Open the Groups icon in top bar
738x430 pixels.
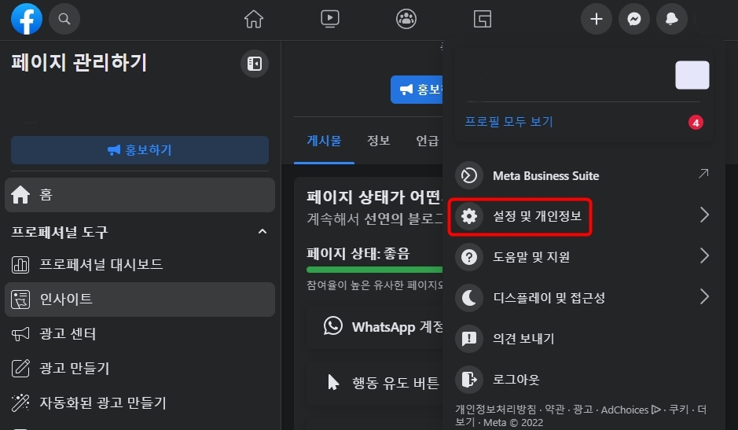406,19
